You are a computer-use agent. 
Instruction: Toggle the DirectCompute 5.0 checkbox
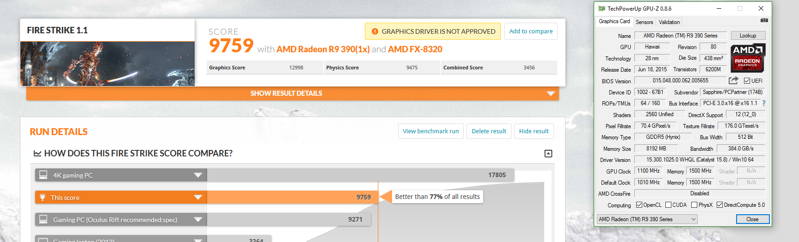tap(719, 205)
